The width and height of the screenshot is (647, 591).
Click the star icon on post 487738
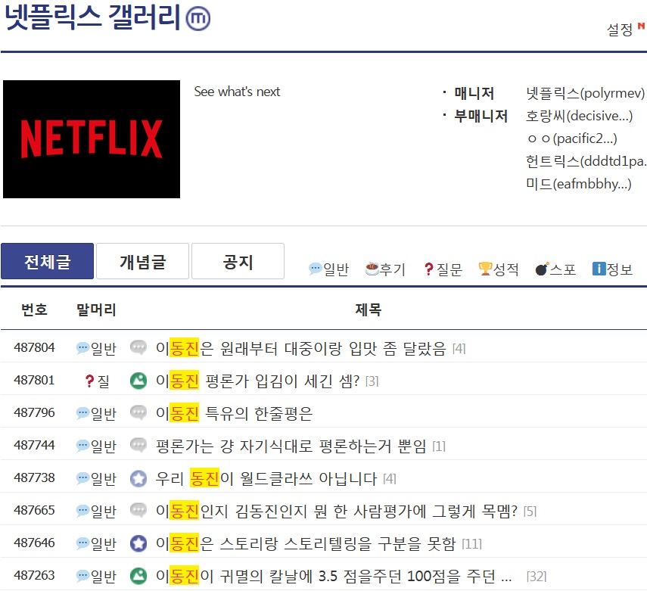(138, 478)
